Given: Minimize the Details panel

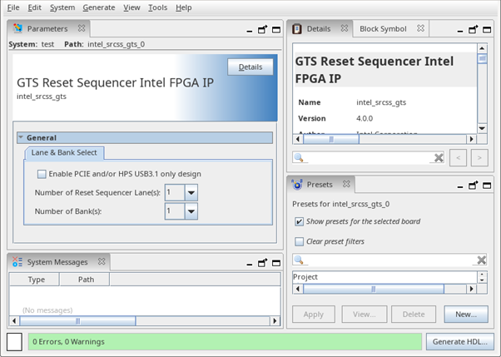Looking at the screenshot, I should coord(460,31).
